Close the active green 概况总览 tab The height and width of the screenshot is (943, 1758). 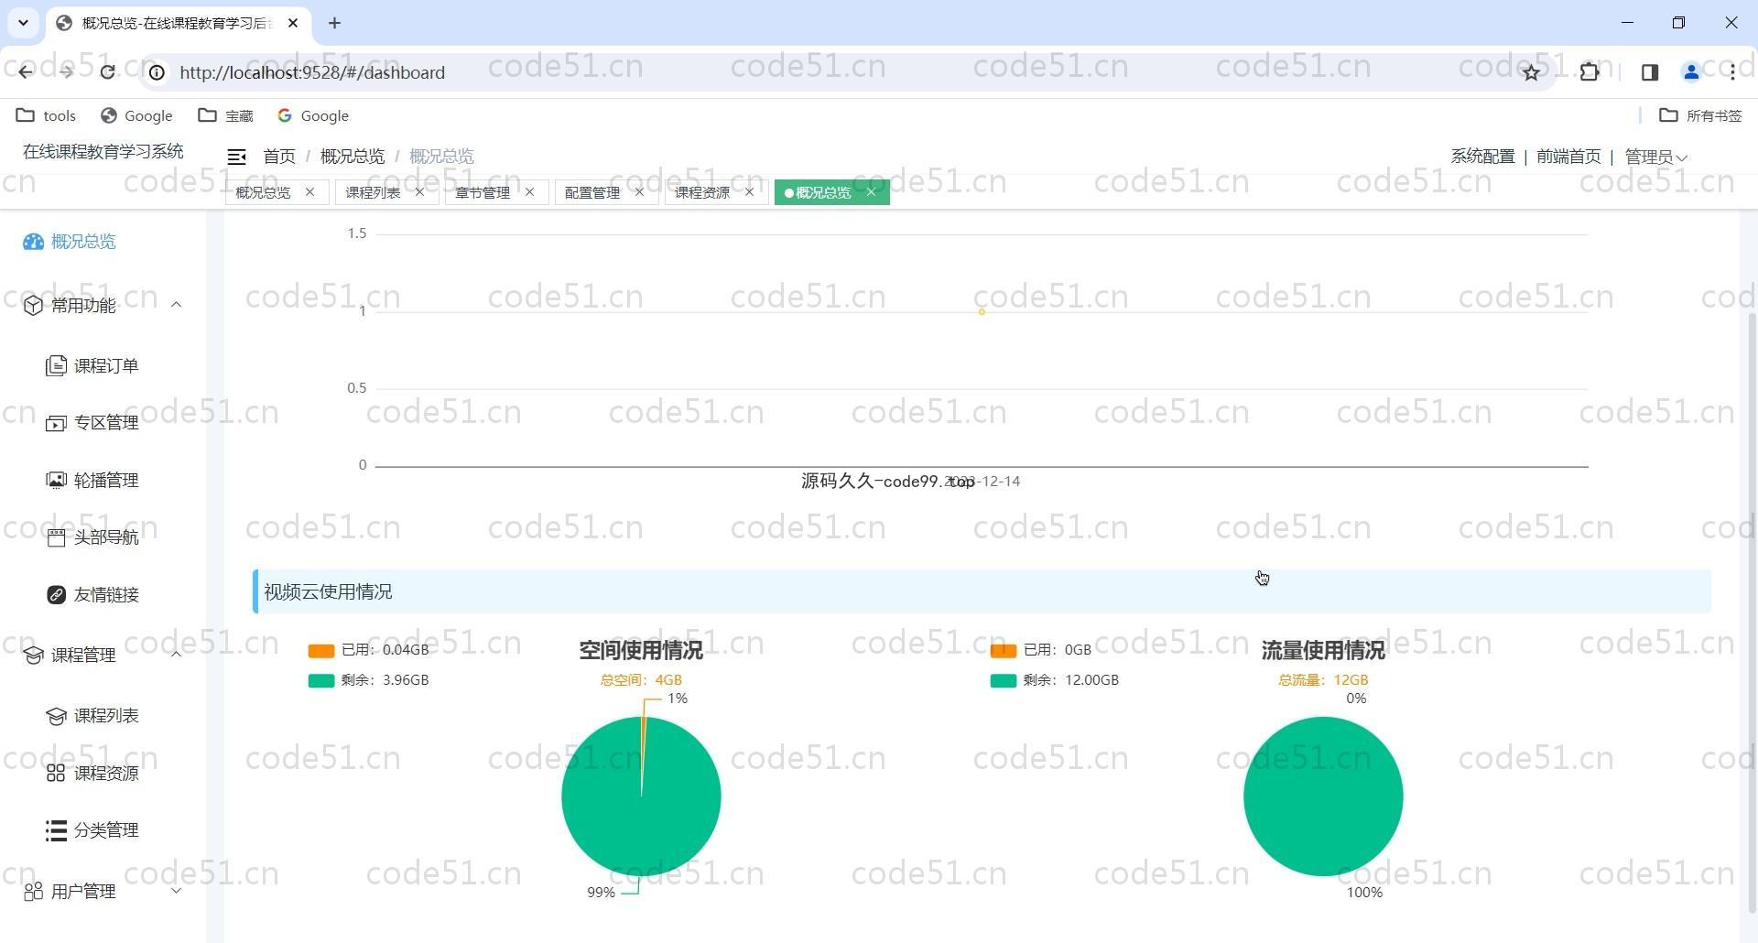click(x=871, y=192)
